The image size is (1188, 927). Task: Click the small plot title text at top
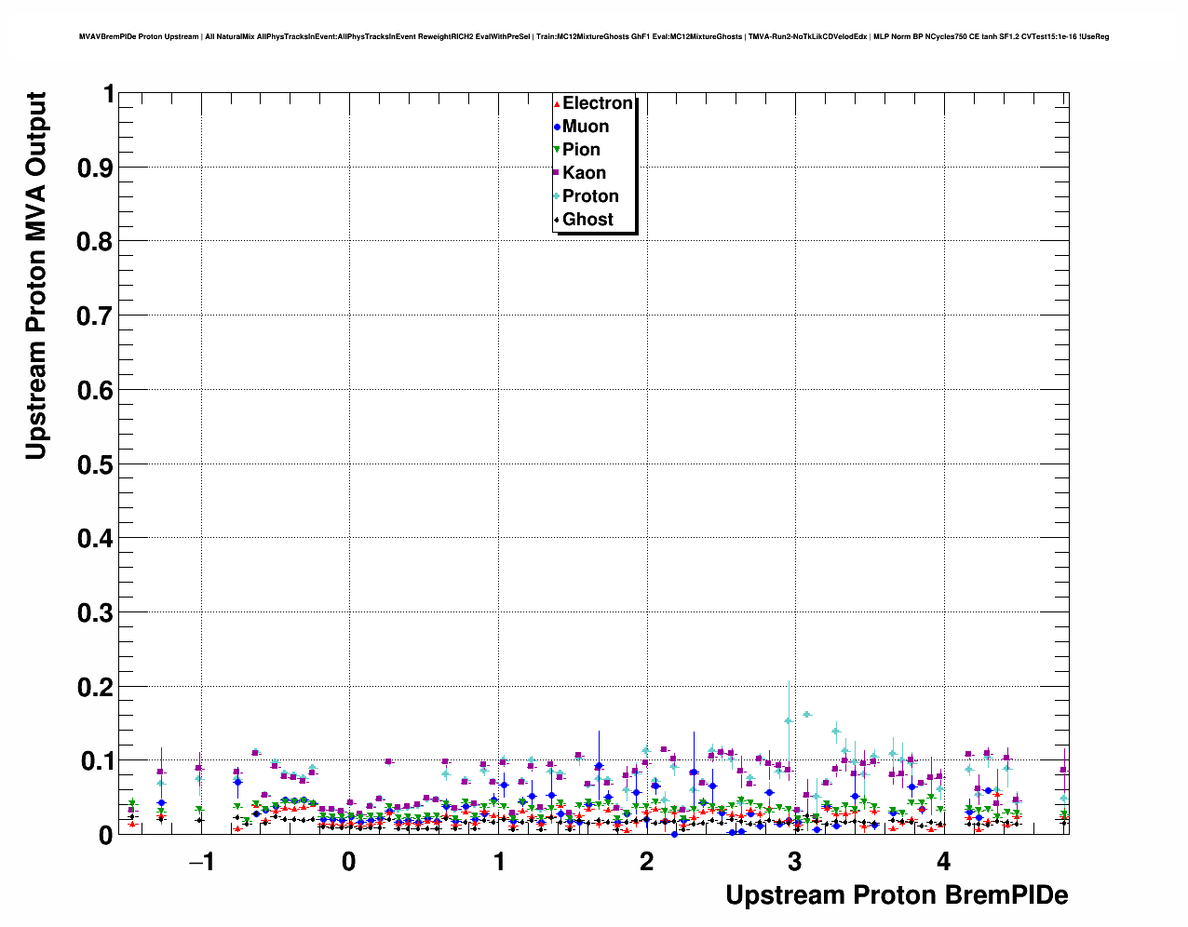pyautogui.click(x=593, y=37)
